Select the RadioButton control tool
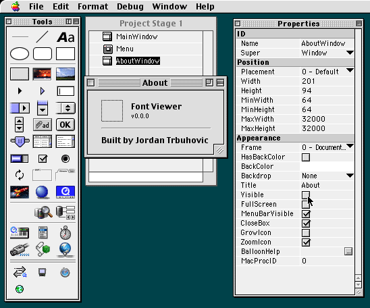 65,159
